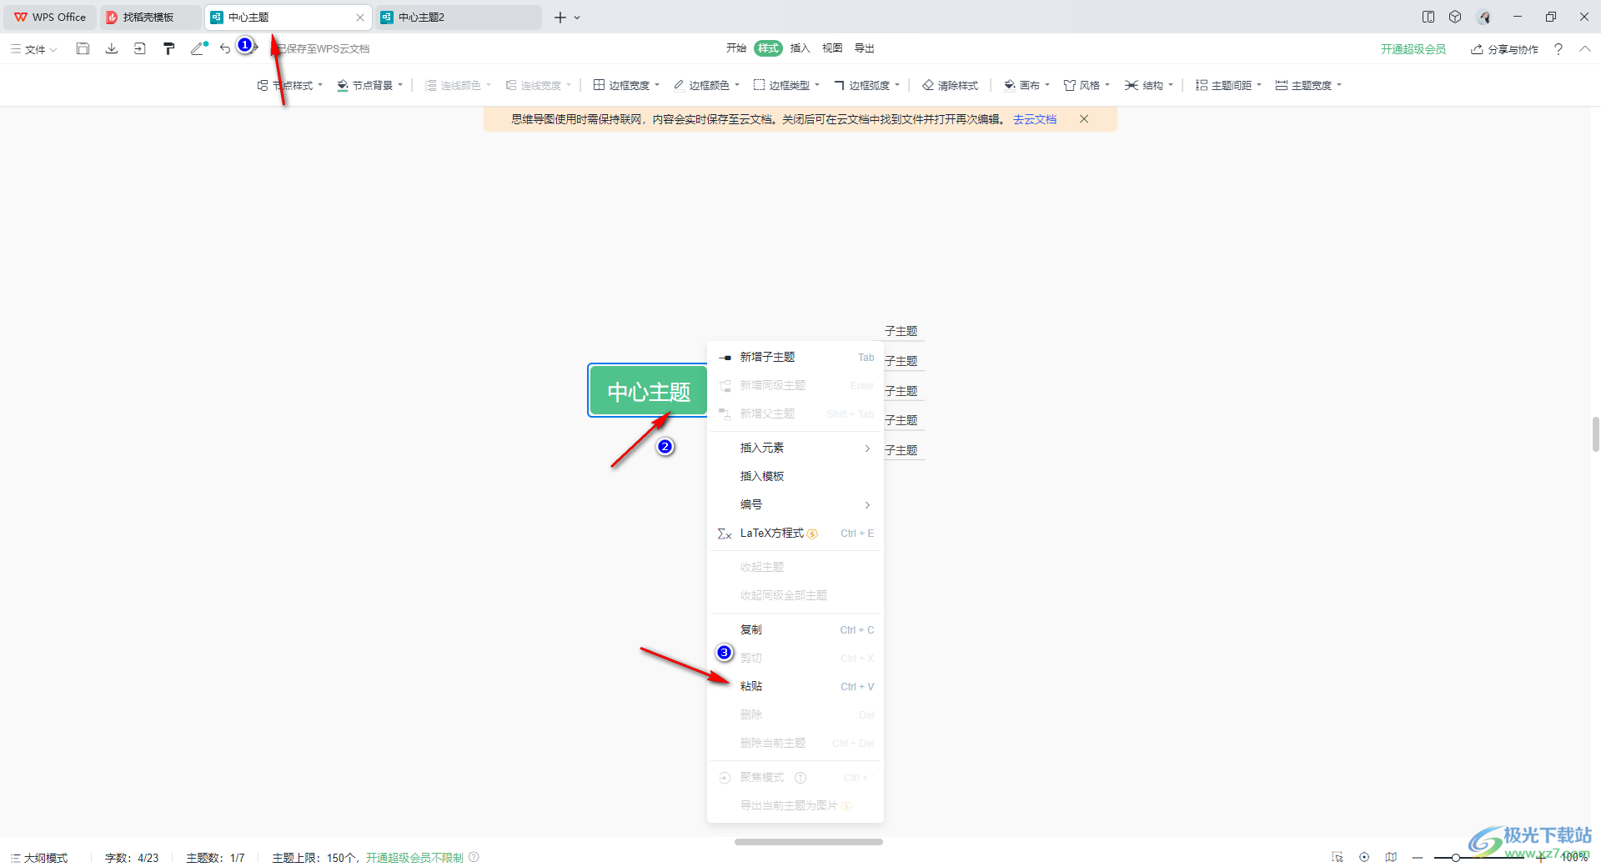Switch to the 开始 tab
The width and height of the screenshot is (1601, 867).
[x=735, y=48]
